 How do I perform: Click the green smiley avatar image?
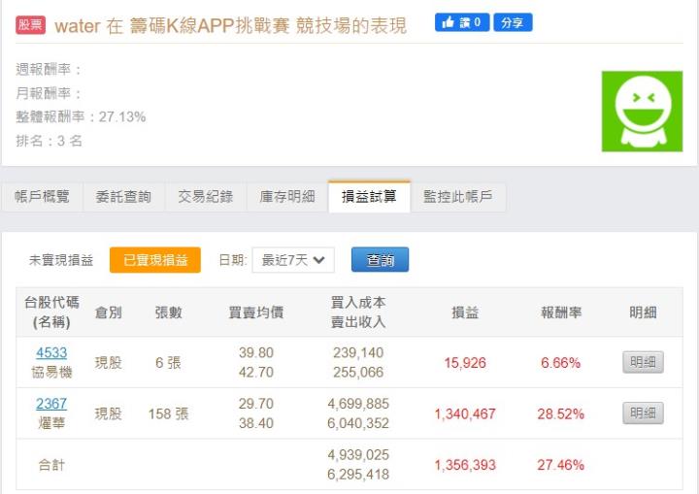[x=642, y=112]
